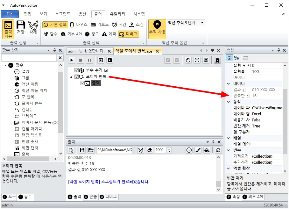The image size is (289, 209).
Task: Open the 편집 ribbon tab
Action: 28,14
